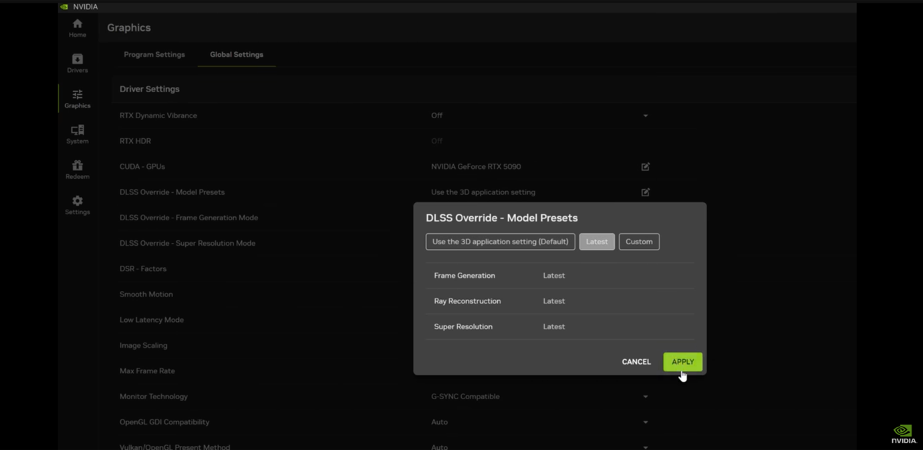Open the Redeem gift icon
The image size is (923, 450).
[77, 170]
